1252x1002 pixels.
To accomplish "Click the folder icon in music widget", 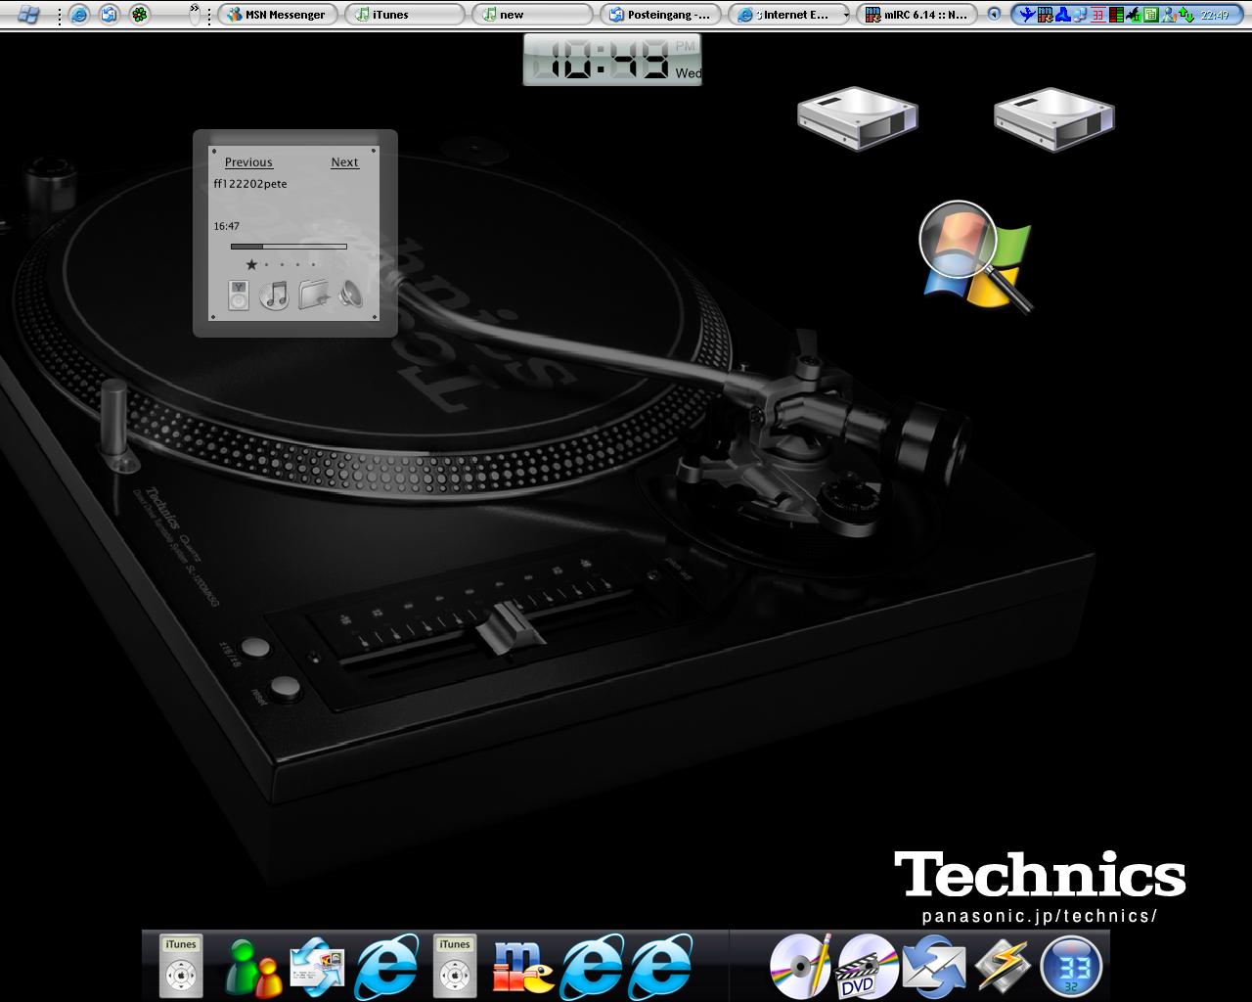I will [x=314, y=295].
